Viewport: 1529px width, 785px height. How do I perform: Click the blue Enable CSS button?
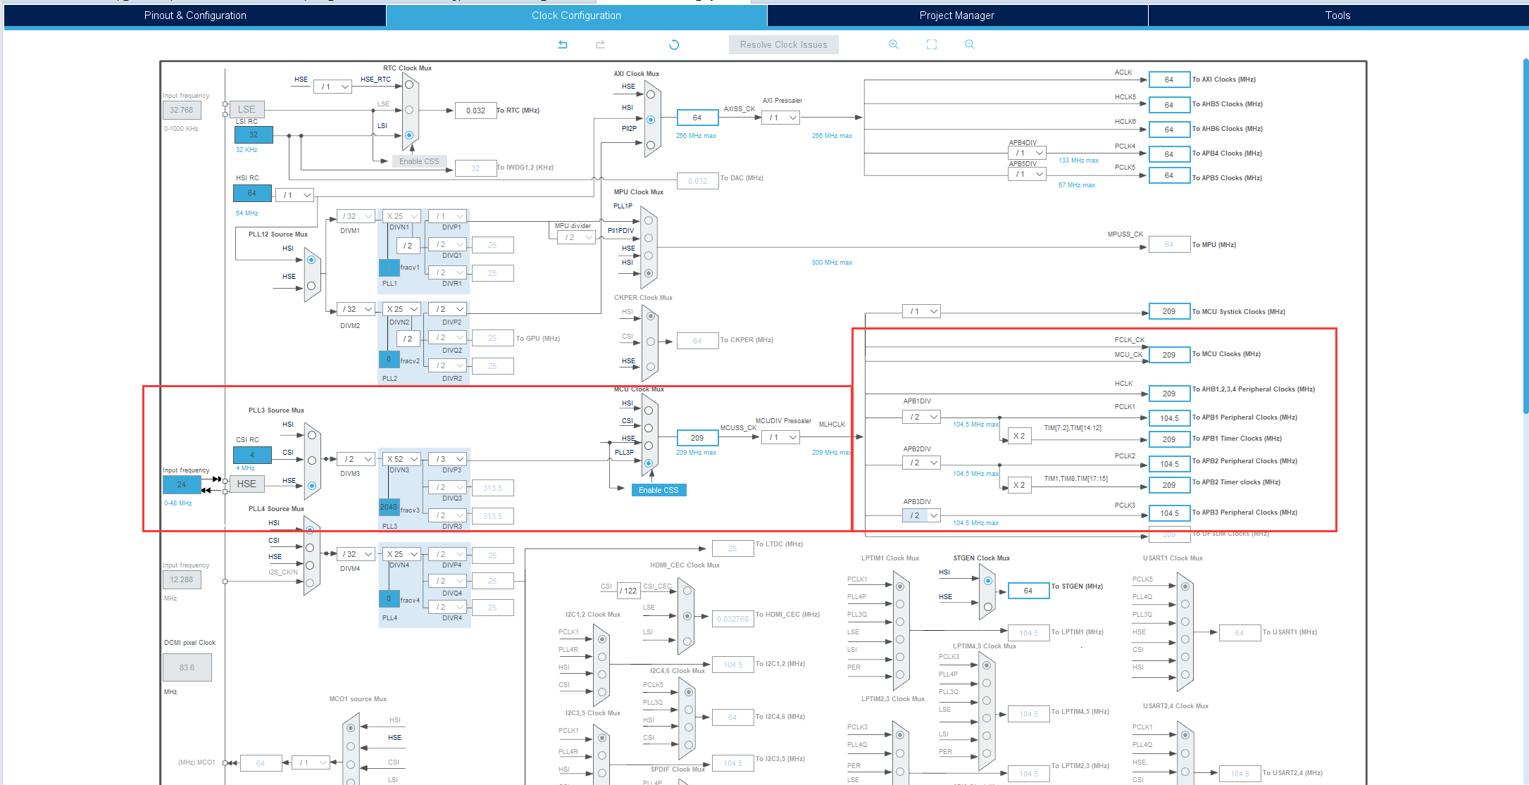click(x=659, y=490)
